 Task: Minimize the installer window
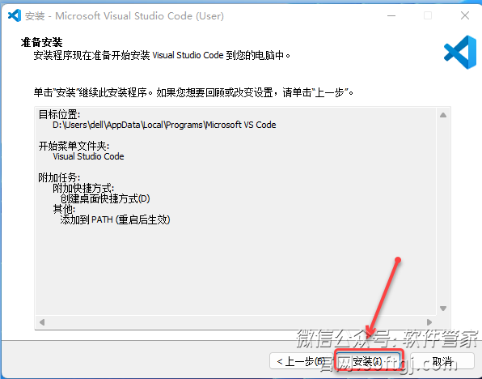[x=391, y=15]
